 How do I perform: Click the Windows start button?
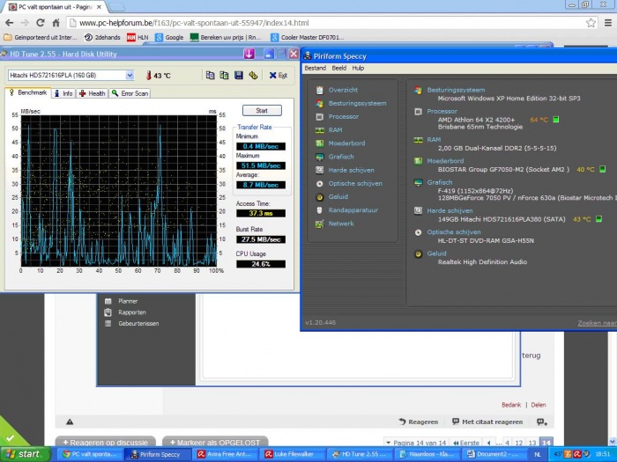[26, 454]
